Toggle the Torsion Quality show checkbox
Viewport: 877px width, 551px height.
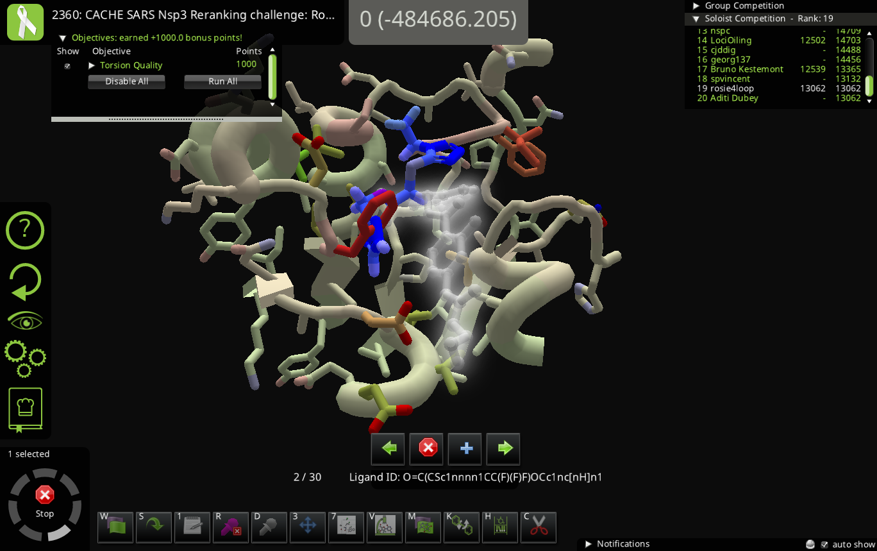tap(67, 65)
